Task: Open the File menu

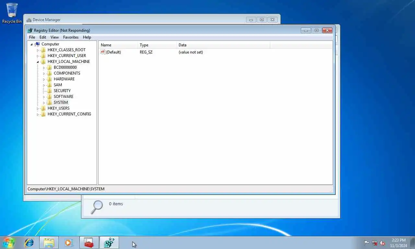Action: 32,37
